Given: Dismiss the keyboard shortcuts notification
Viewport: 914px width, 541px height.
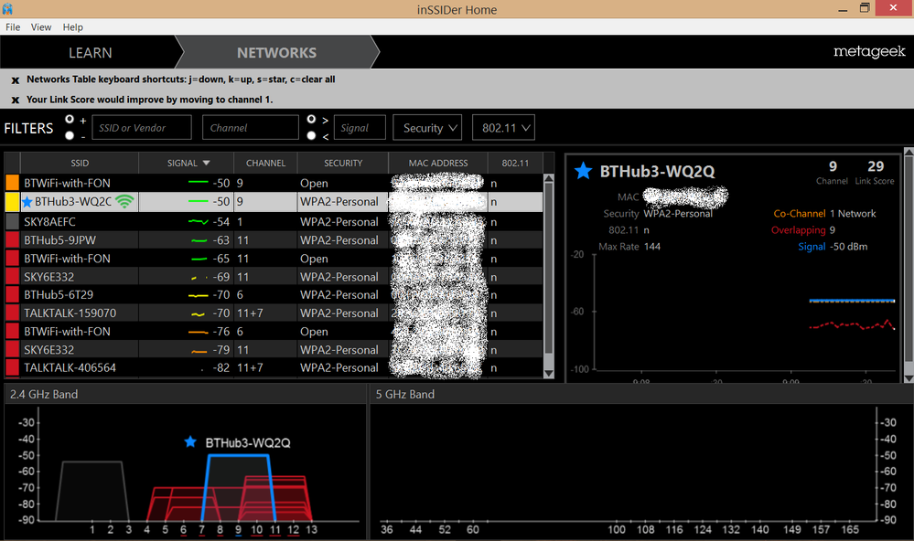Looking at the screenshot, I should coord(16,80).
